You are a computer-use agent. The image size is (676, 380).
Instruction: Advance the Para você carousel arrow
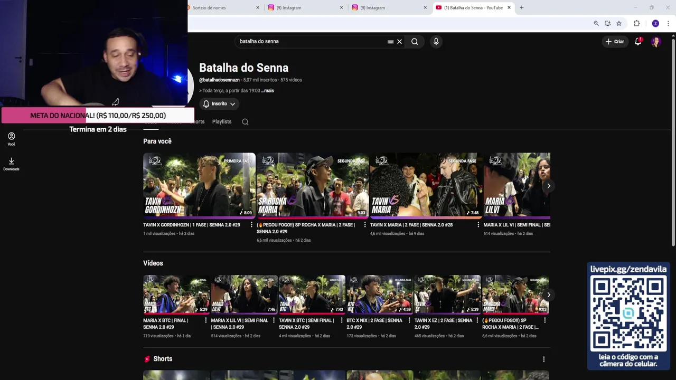click(x=548, y=186)
